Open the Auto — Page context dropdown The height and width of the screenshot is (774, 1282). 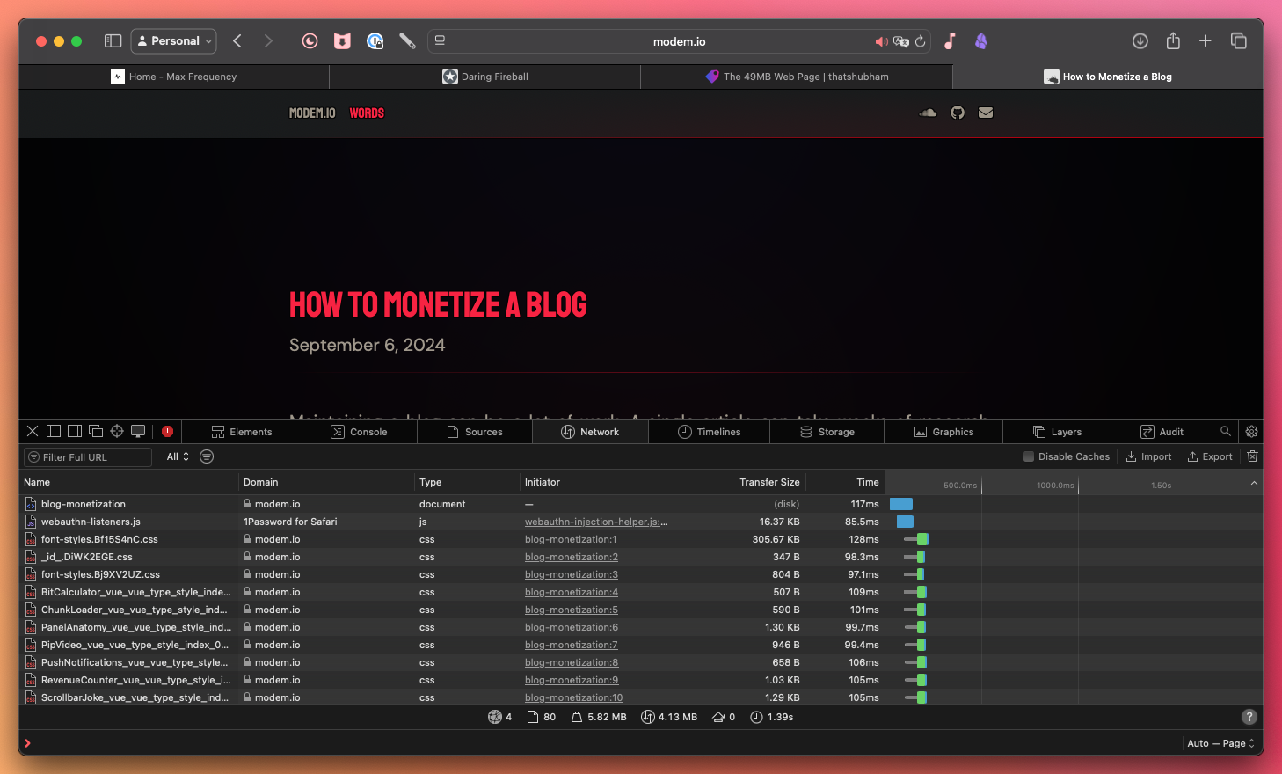(x=1220, y=743)
